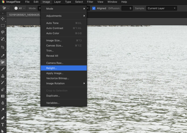Select the Eyedropper tool
The width and height of the screenshot is (187, 133).
click(x=3, y=56)
